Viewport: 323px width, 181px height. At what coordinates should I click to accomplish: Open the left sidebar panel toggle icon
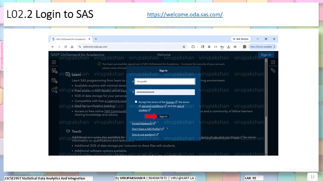point(54,62)
